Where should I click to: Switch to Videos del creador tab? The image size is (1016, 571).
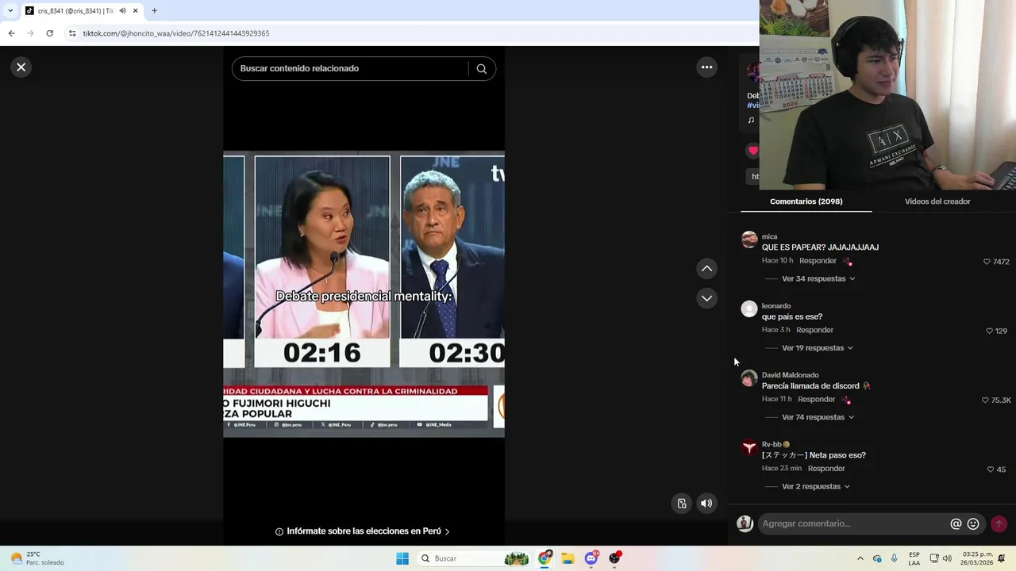(x=937, y=201)
